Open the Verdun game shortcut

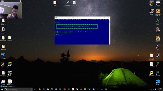158,30
